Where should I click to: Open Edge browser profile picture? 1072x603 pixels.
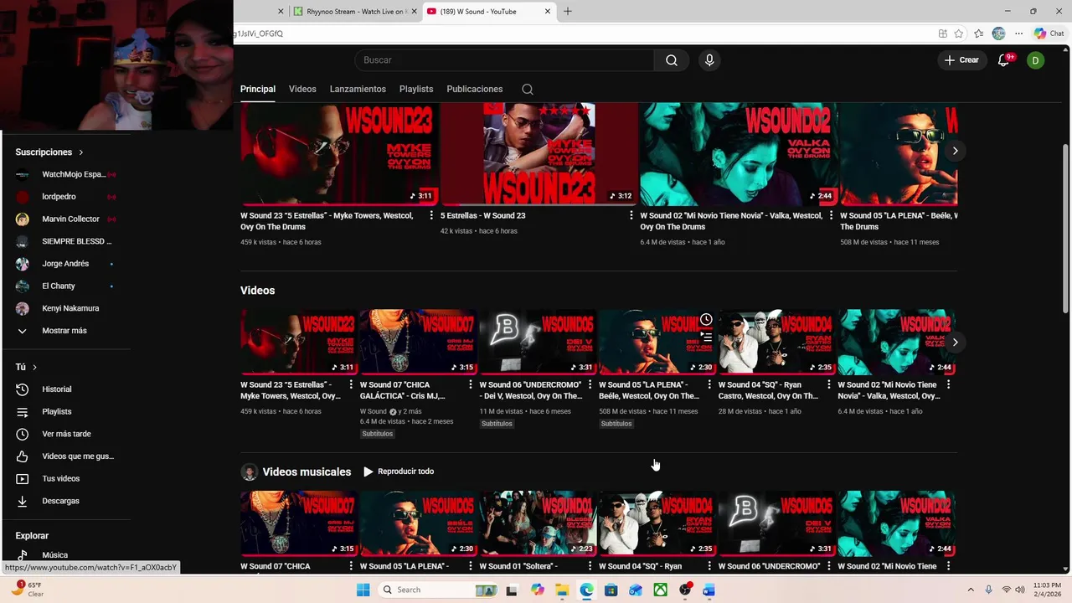tap(998, 33)
